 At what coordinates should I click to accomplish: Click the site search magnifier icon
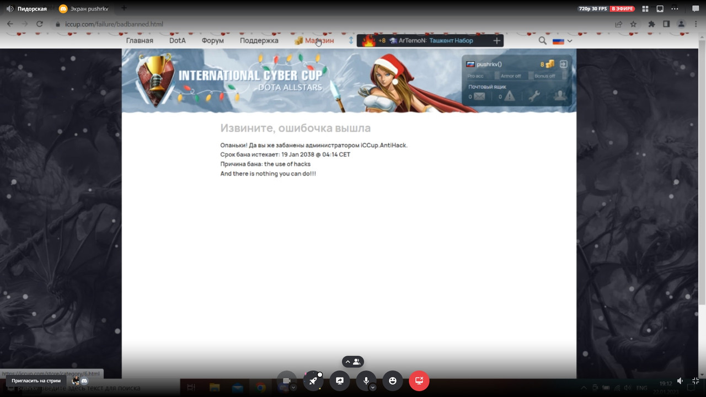[x=543, y=41]
